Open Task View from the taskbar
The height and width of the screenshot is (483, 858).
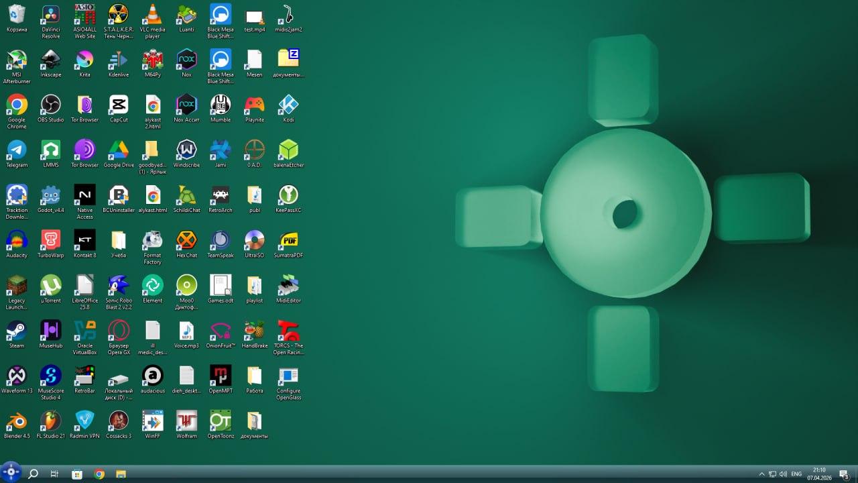point(55,474)
